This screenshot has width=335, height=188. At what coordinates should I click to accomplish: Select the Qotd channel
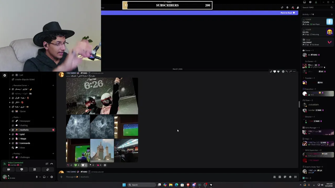(x=32, y=134)
